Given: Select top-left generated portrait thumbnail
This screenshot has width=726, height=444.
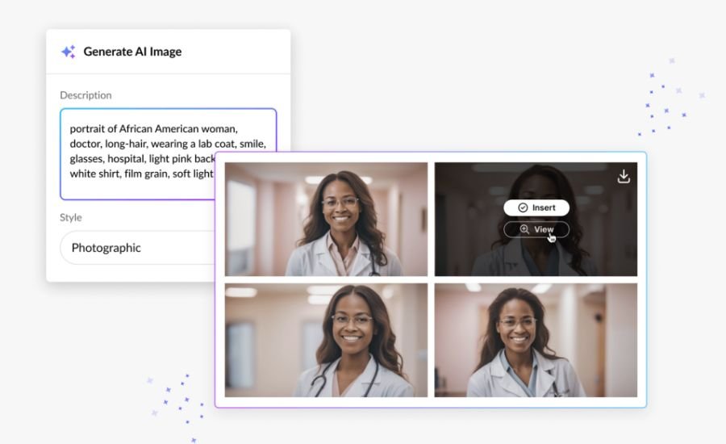Looking at the screenshot, I should pos(326,220).
